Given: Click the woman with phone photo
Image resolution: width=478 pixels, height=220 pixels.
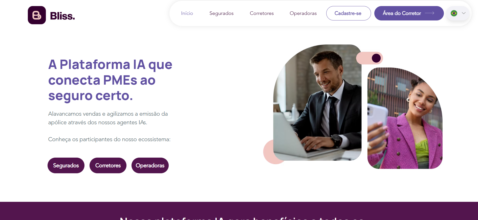Looking at the screenshot, I should [405, 118].
